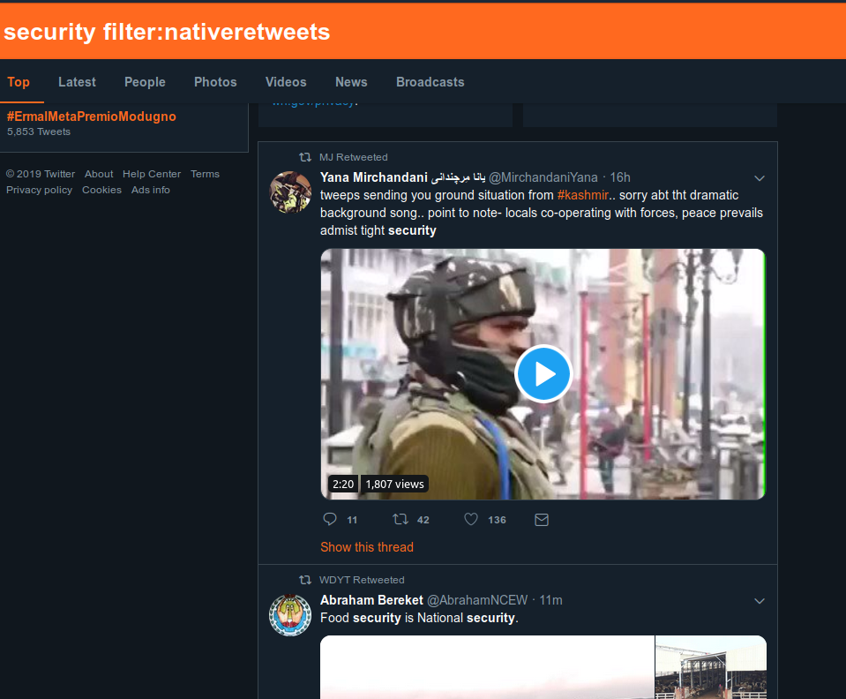
Task: Switch to the Latest tab
Action: [77, 81]
